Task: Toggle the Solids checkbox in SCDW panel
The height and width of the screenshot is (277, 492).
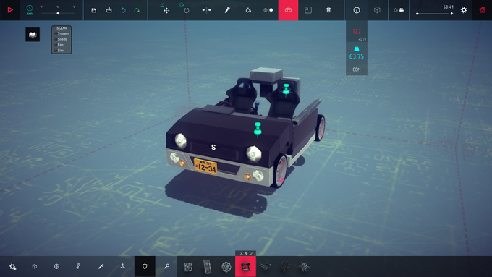Action: [x=56, y=39]
